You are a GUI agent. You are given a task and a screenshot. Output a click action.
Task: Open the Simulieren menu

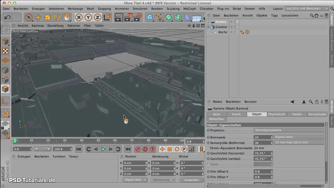tap(140, 9)
